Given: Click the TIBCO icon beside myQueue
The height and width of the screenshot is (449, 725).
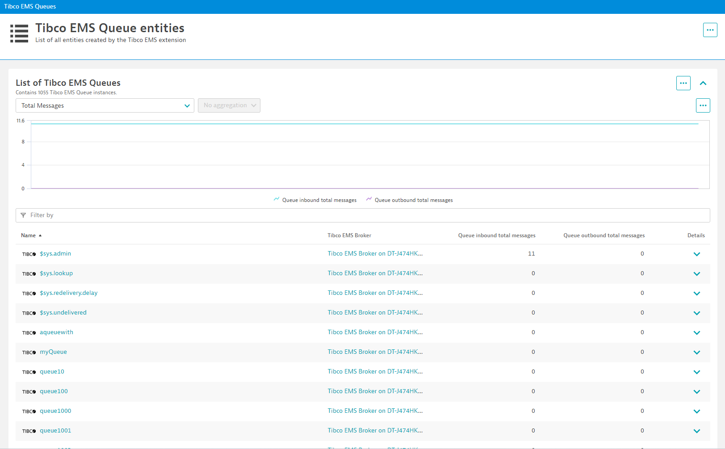Looking at the screenshot, I should pos(29,352).
